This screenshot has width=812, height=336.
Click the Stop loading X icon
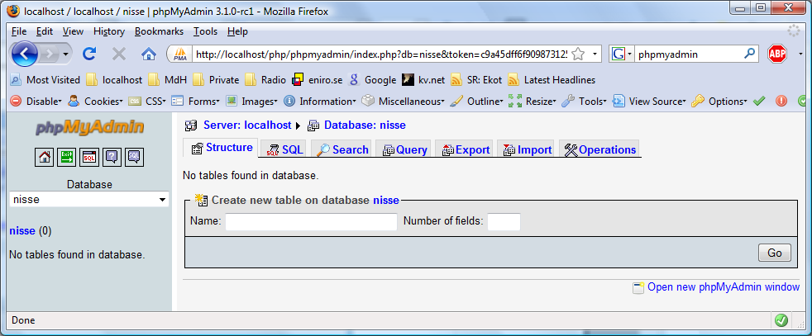point(119,54)
